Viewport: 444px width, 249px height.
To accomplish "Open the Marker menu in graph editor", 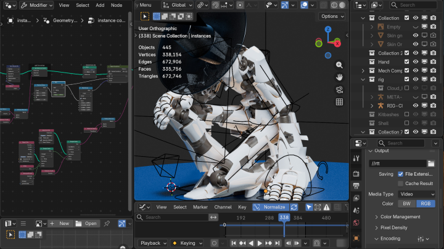I will click(x=200, y=207).
